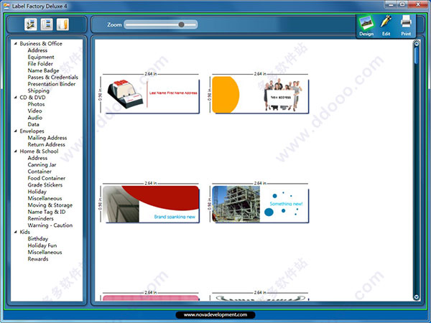Select the rolodex card address label template

point(151,95)
